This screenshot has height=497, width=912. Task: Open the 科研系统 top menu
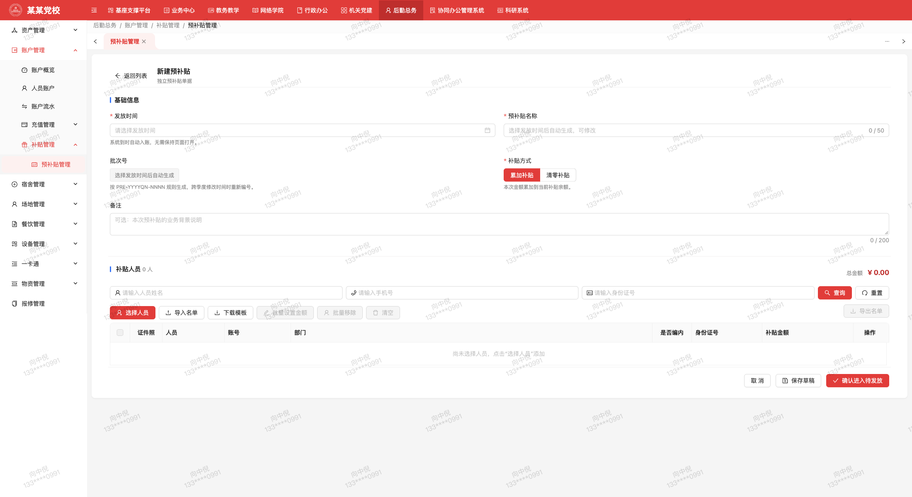pos(513,10)
